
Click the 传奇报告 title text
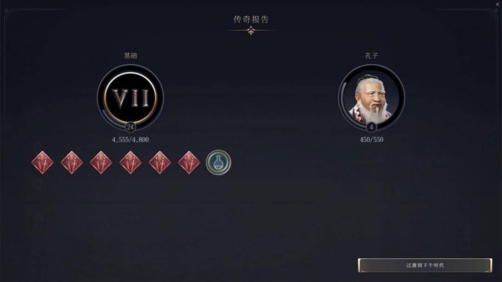pos(251,20)
